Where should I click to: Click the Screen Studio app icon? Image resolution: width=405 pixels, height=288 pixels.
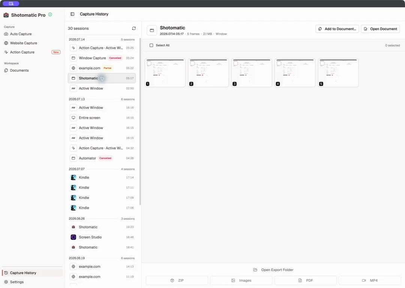[x=73, y=237]
